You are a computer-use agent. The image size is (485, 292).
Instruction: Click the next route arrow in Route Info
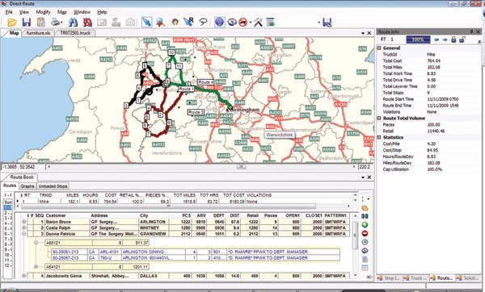coord(445,40)
